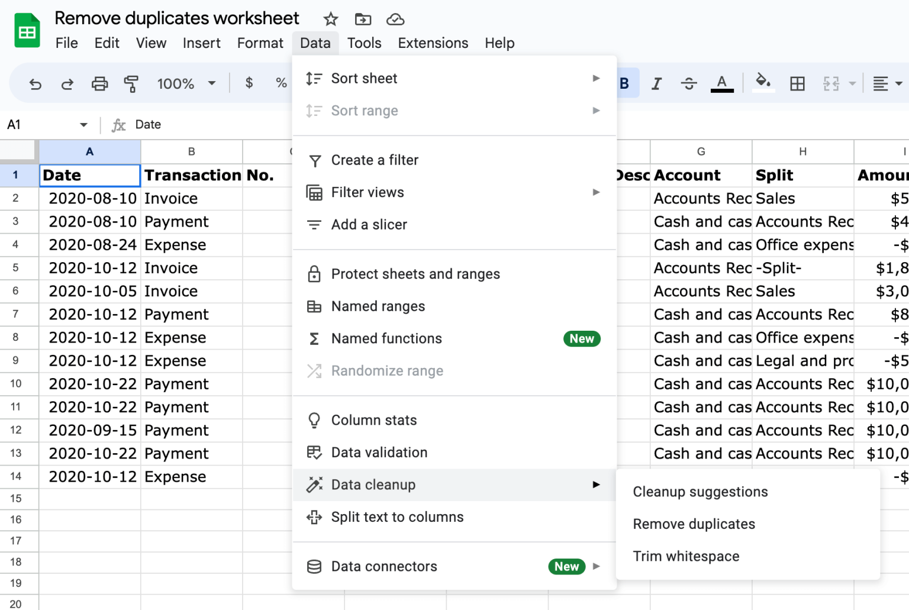Toggle bold formatting

coord(624,83)
